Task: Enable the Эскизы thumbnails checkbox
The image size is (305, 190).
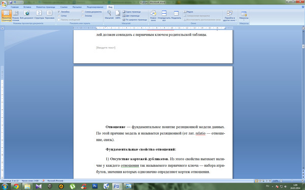Action: [83, 16]
